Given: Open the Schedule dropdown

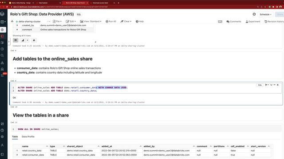Looking at the screenshot, I should click(x=265, y=15).
